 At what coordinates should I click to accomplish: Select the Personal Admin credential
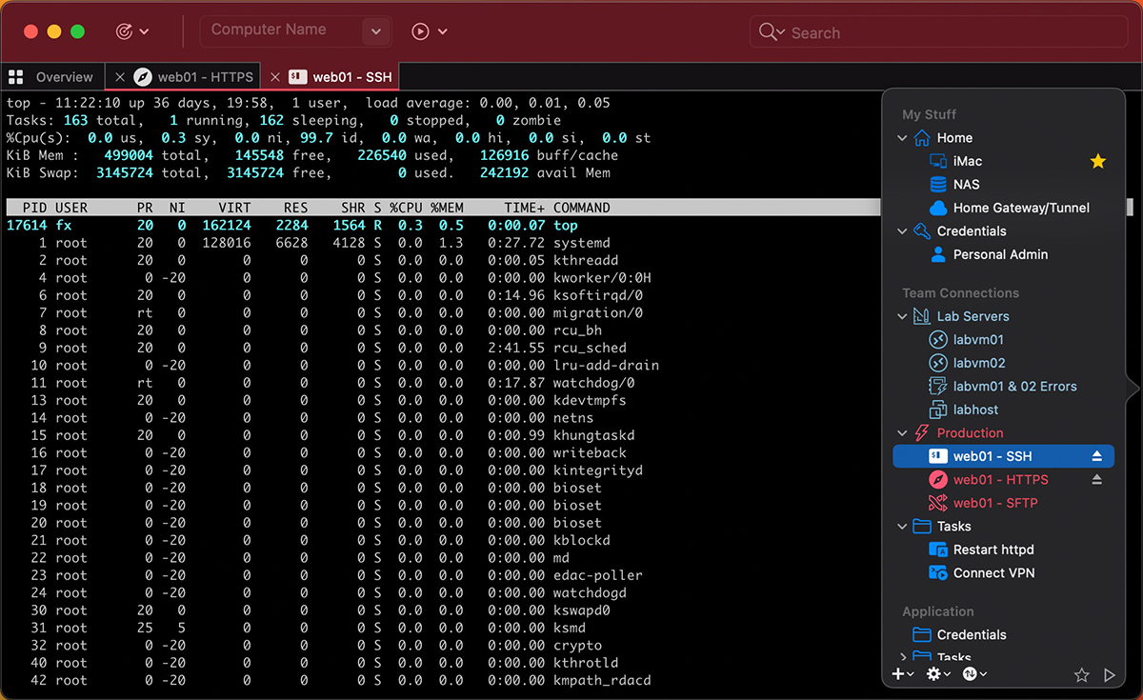pyautogui.click(x=1000, y=254)
